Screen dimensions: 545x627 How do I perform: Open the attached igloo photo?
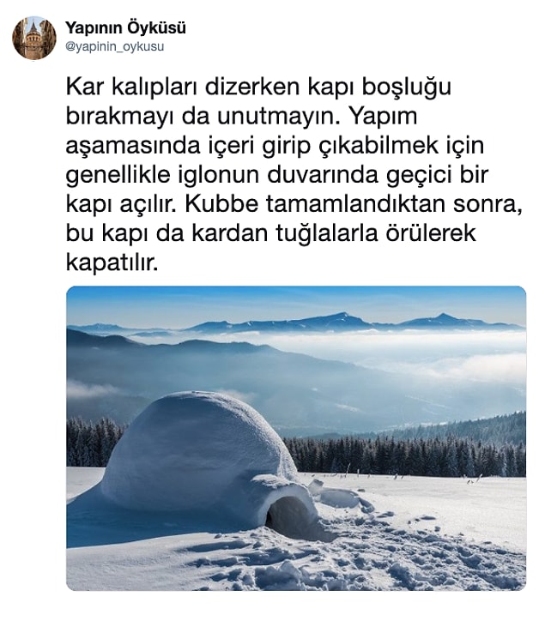(x=296, y=438)
